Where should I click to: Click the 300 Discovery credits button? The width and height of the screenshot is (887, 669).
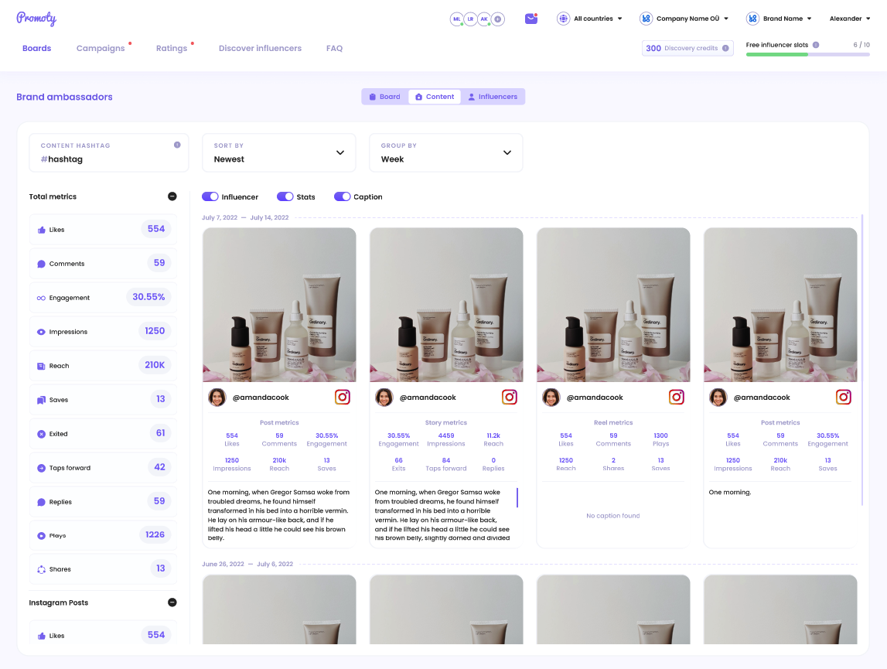pyautogui.click(x=687, y=48)
